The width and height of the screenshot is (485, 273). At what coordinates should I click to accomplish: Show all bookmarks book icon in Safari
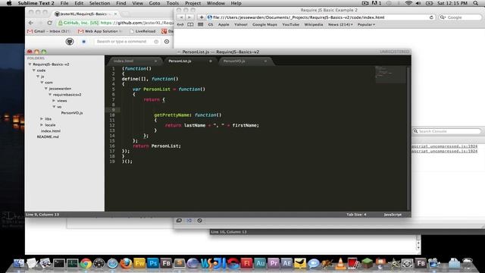(x=190, y=24)
